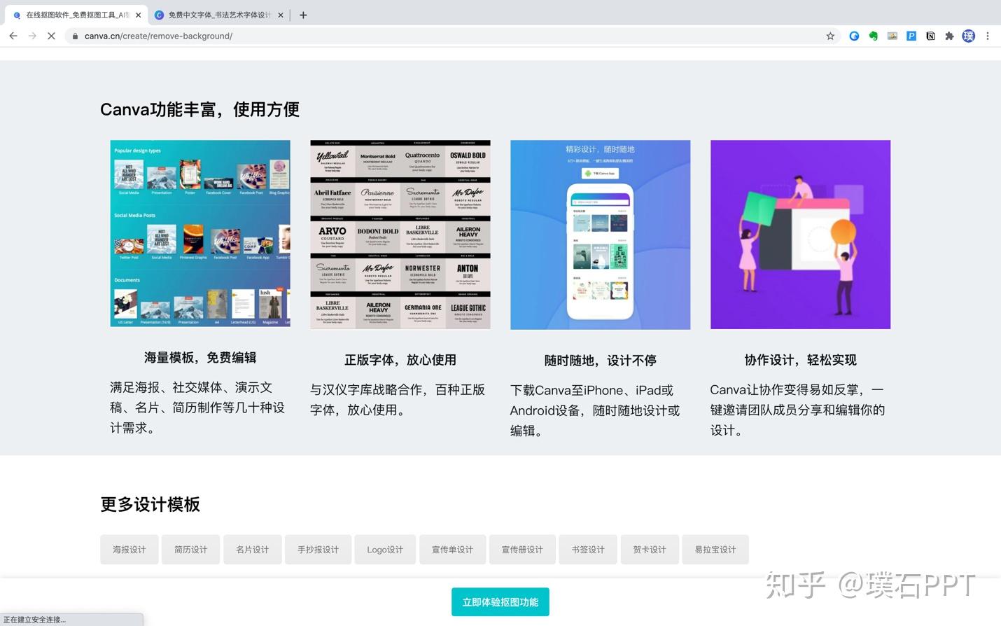Open 手抄报设计 template tag

pyautogui.click(x=318, y=550)
